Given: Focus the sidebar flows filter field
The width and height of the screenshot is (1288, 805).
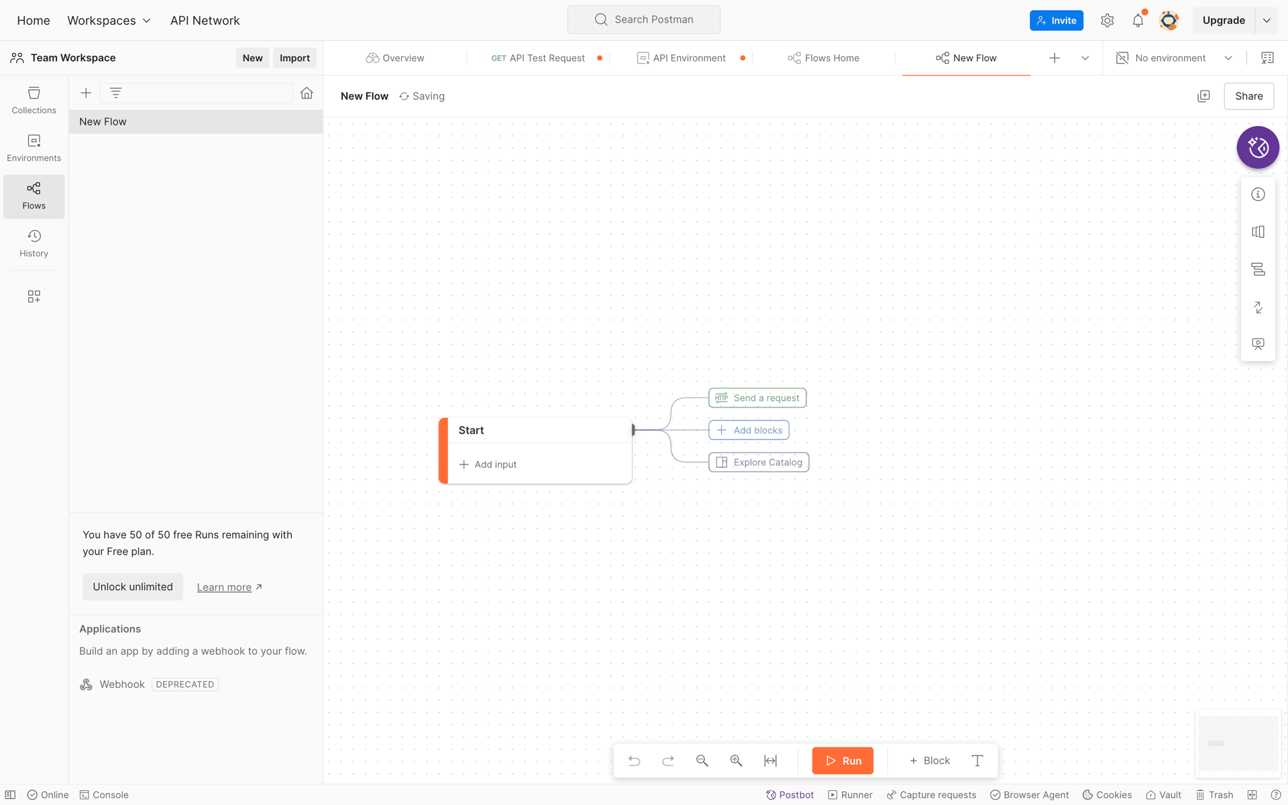Looking at the screenshot, I should pos(196,93).
